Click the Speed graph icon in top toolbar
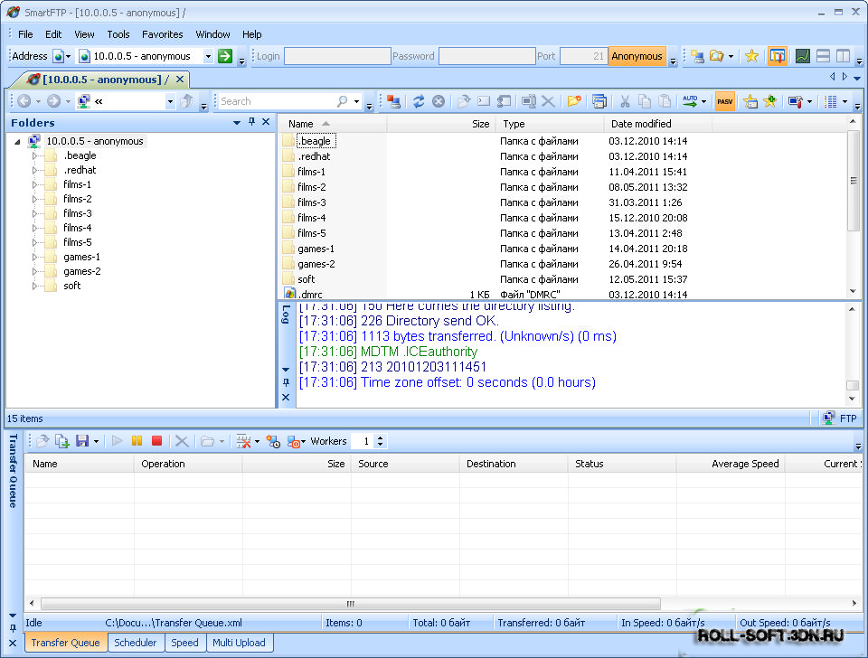 tap(803, 56)
